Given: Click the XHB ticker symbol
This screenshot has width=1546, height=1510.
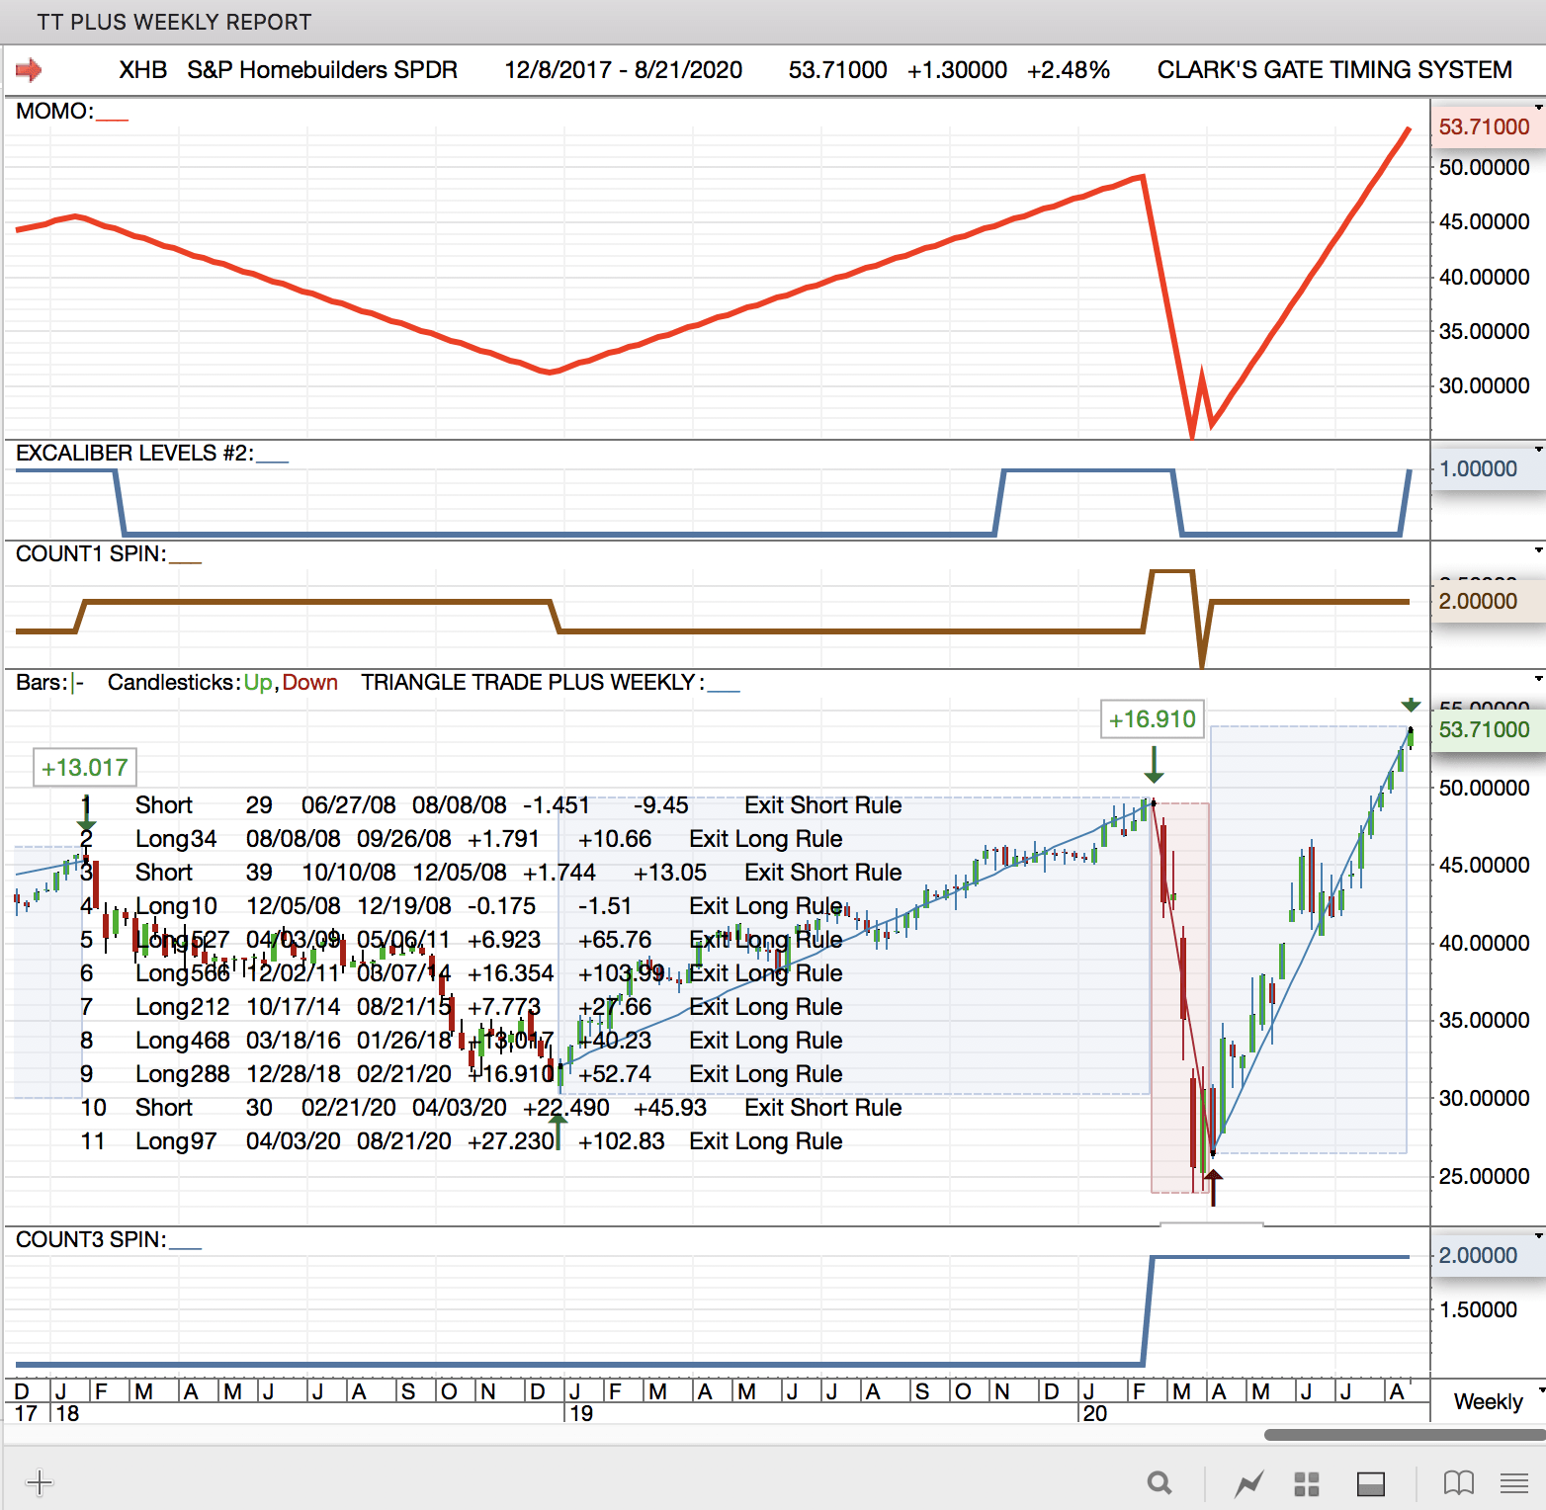Looking at the screenshot, I should click(142, 70).
